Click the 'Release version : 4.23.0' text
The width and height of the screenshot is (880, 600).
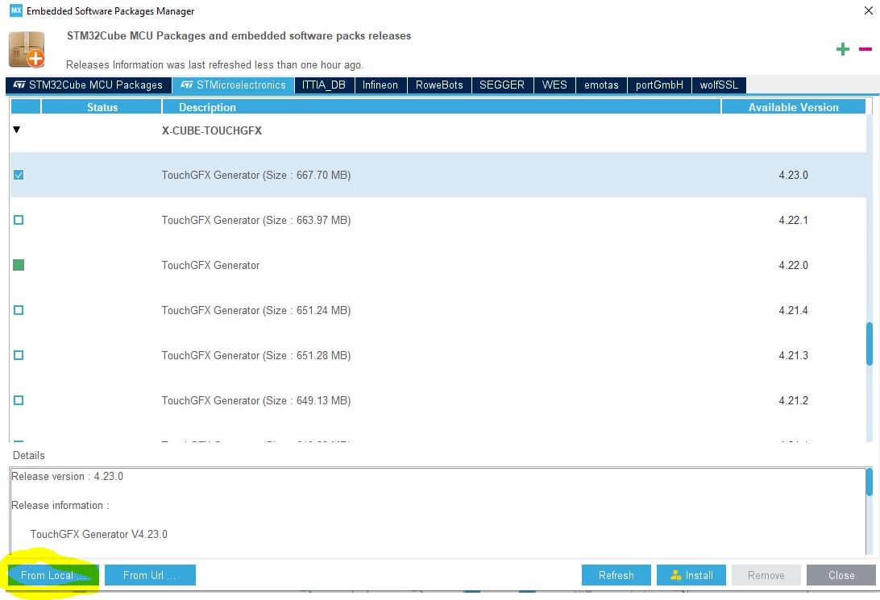pos(68,477)
